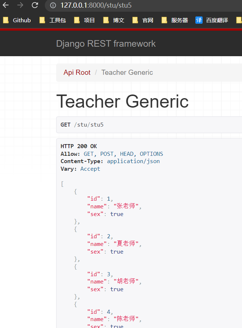242x328 pixels.
Task: Open the 工具包 bookmark folder
Action: tap(52, 20)
